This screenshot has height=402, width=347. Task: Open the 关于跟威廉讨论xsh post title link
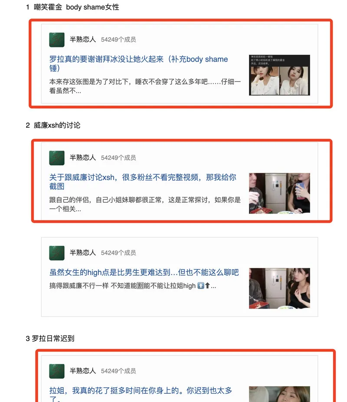point(143,182)
